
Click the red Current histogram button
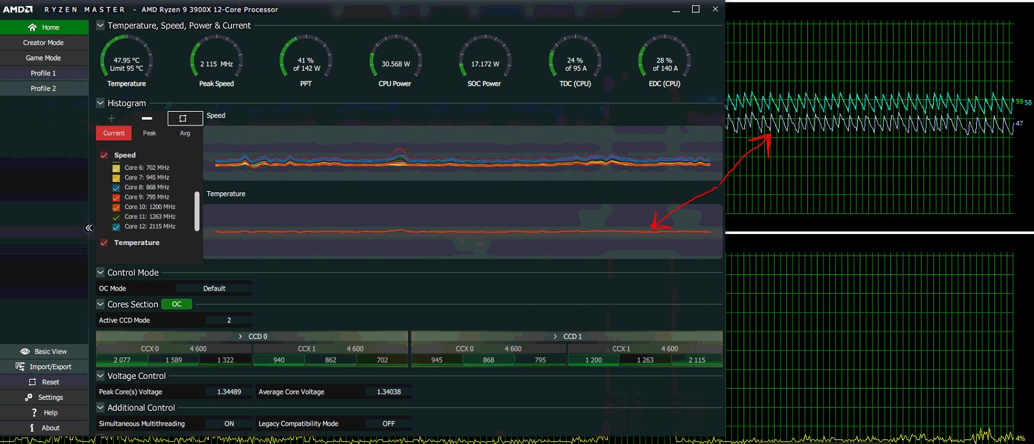point(114,133)
